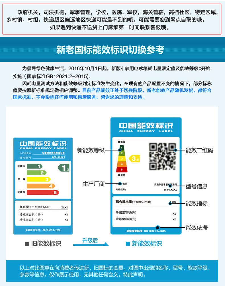Screen dimensions: 225x286
Task: Click the 新老国标能效标识切换参考 header banner
Action: click(113, 50)
